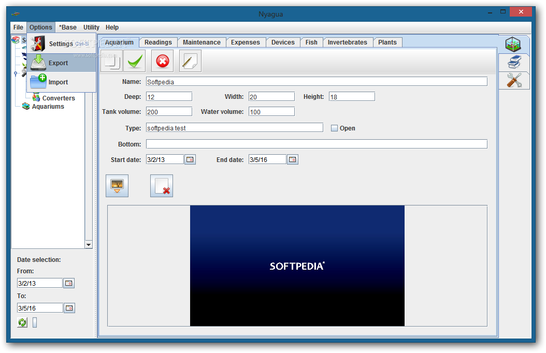Viewport: 546px width, 353px height.
Task: Open the Help menu
Action: 112,27
